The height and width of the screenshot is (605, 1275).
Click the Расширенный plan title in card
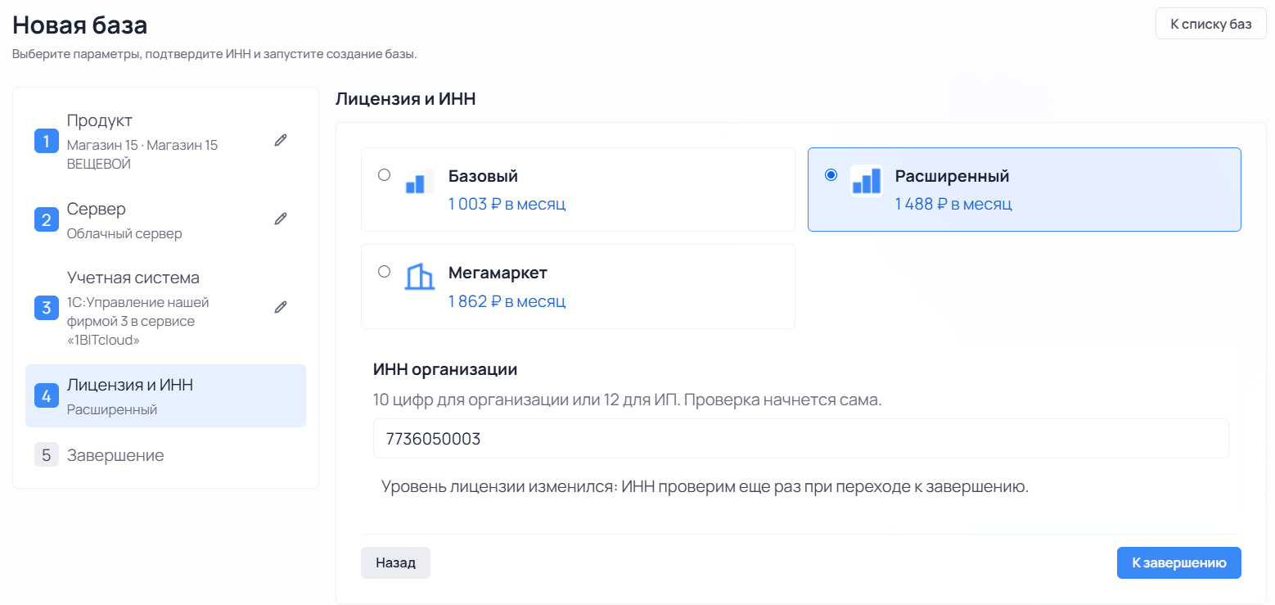[952, 176]
